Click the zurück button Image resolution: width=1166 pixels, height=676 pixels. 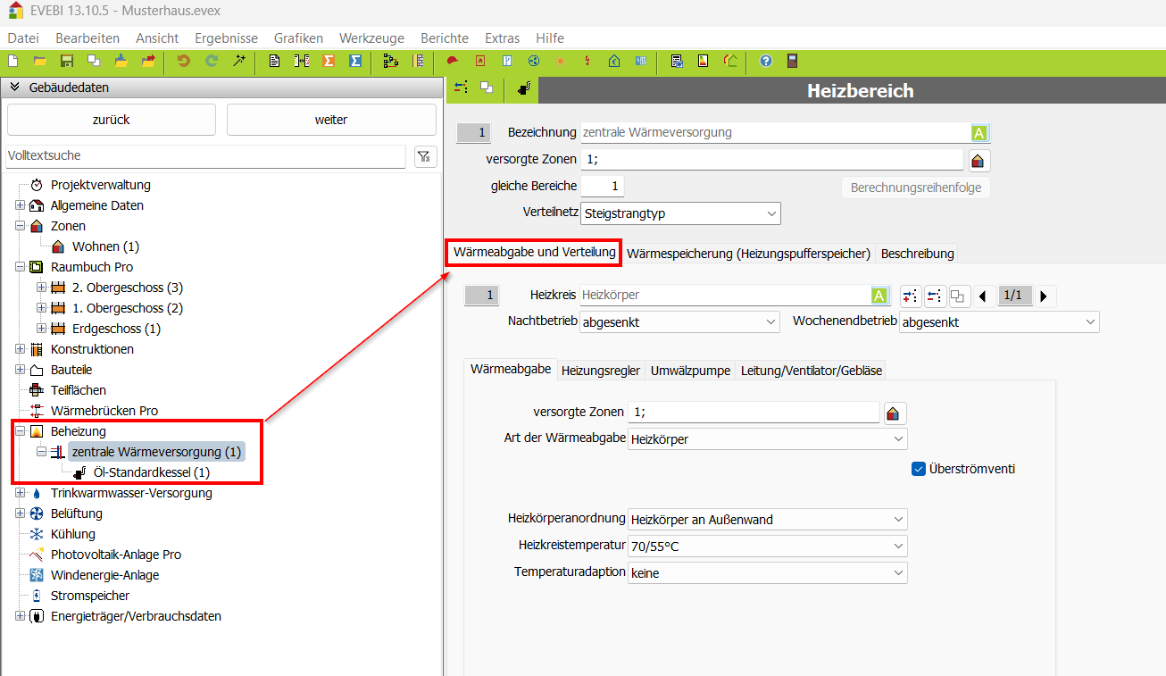coord(112,120)
